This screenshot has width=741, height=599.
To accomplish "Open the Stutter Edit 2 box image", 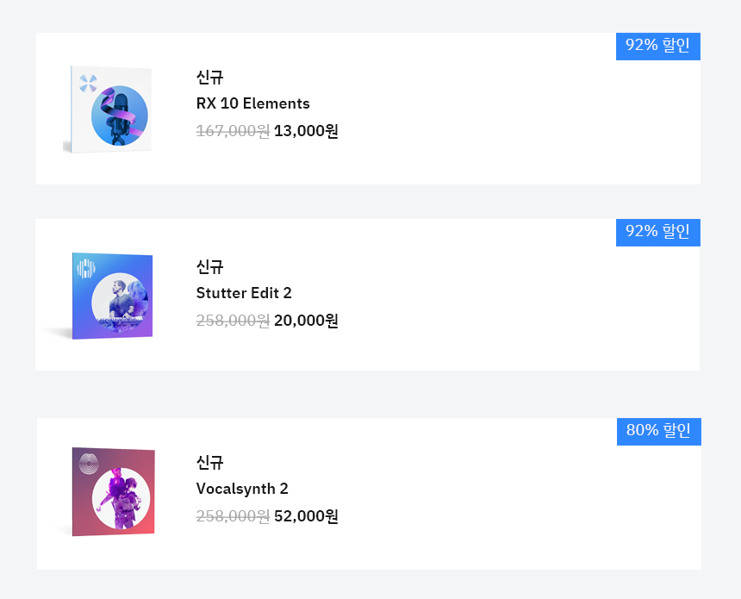I will [108, 296].
